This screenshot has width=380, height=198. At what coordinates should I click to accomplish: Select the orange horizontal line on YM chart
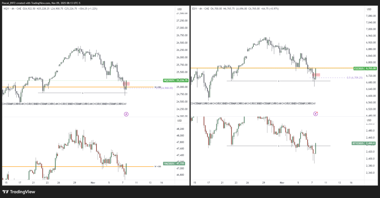74,166
